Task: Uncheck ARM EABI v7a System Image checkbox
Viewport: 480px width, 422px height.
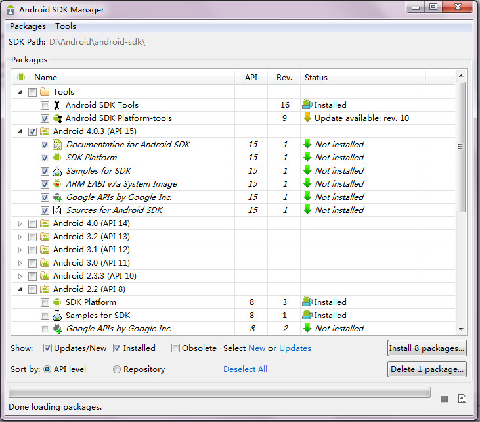Action: [x=45, y=185]
